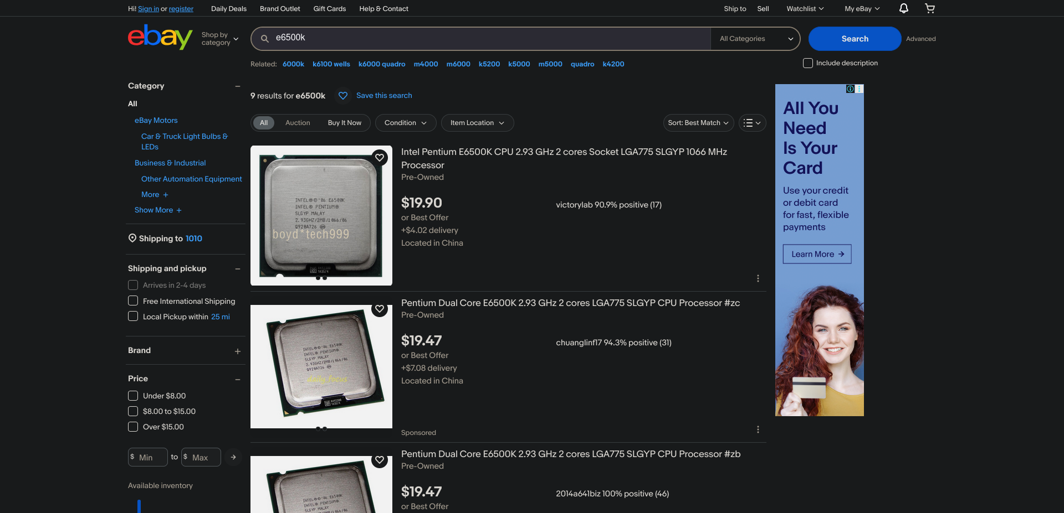Collapse the Shipping and pickup section
This screenshot has height=513, width=1064.
238,269
